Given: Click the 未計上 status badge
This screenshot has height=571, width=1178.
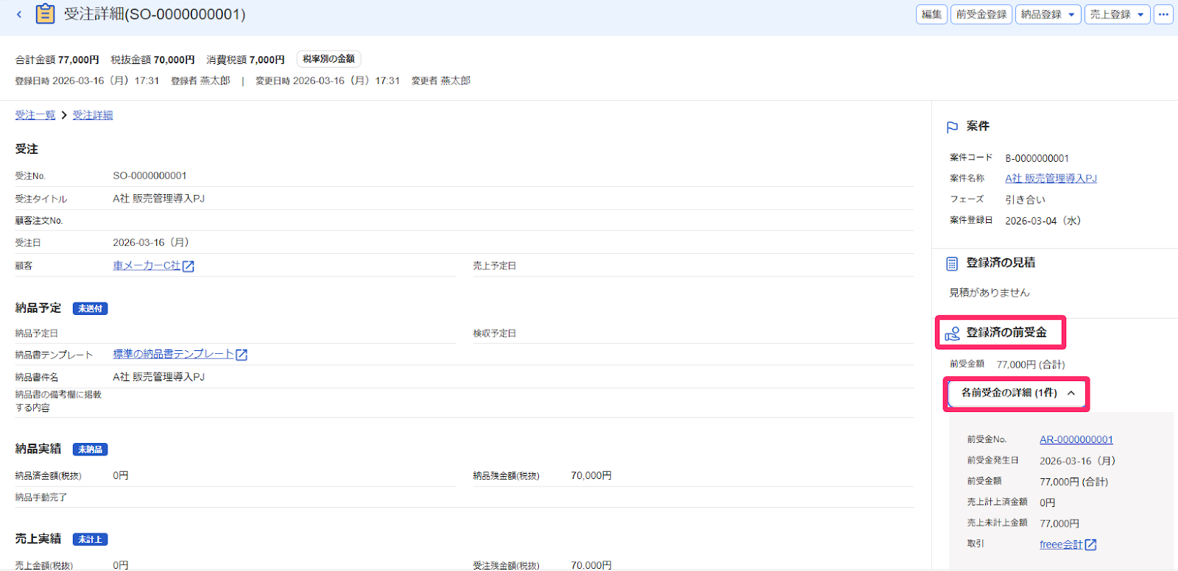Looking at the screenshot, I should pos(91,539).
